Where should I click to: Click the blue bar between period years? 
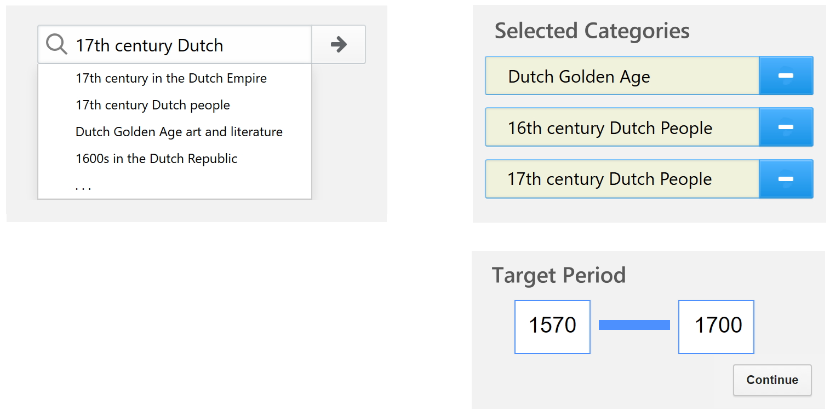(634, 325)
